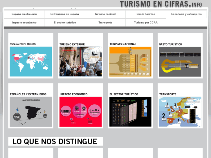Click the GASTO MEDIO DIARIO caption text

31,100
